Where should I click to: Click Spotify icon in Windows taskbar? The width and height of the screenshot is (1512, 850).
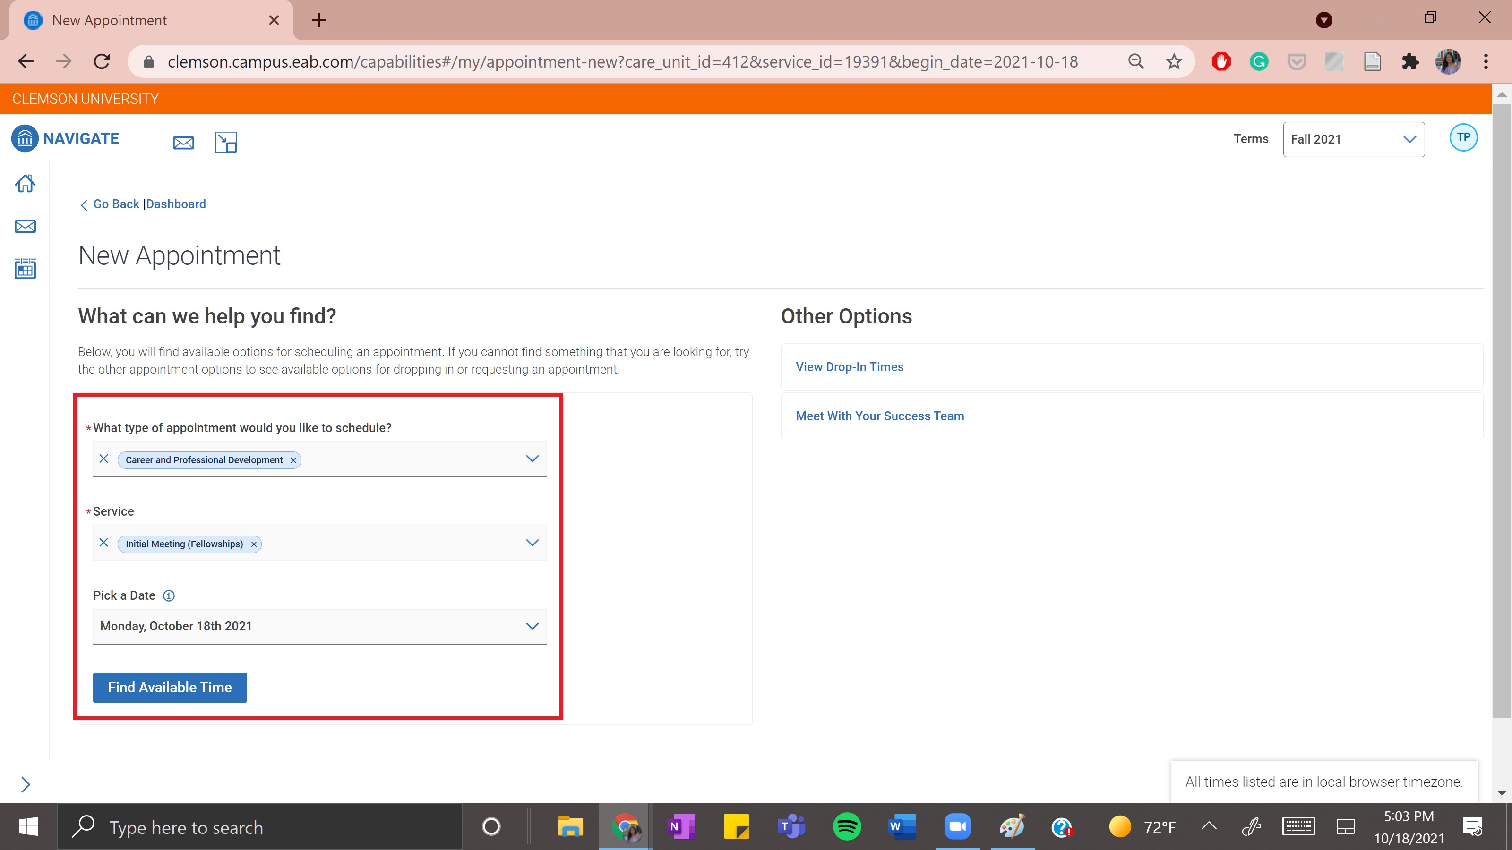pos(846,827)
